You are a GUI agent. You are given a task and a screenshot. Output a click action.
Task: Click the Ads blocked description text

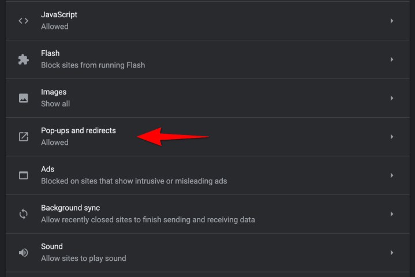pos(133,181)
